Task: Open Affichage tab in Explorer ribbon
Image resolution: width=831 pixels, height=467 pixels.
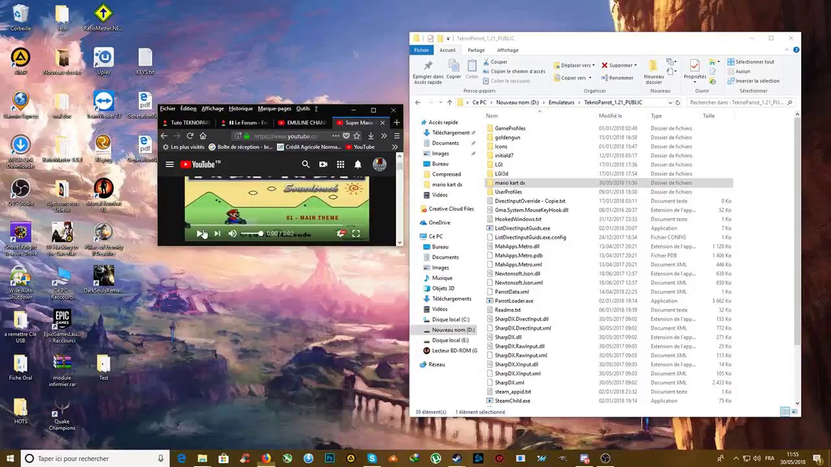Action: [508, 50]
